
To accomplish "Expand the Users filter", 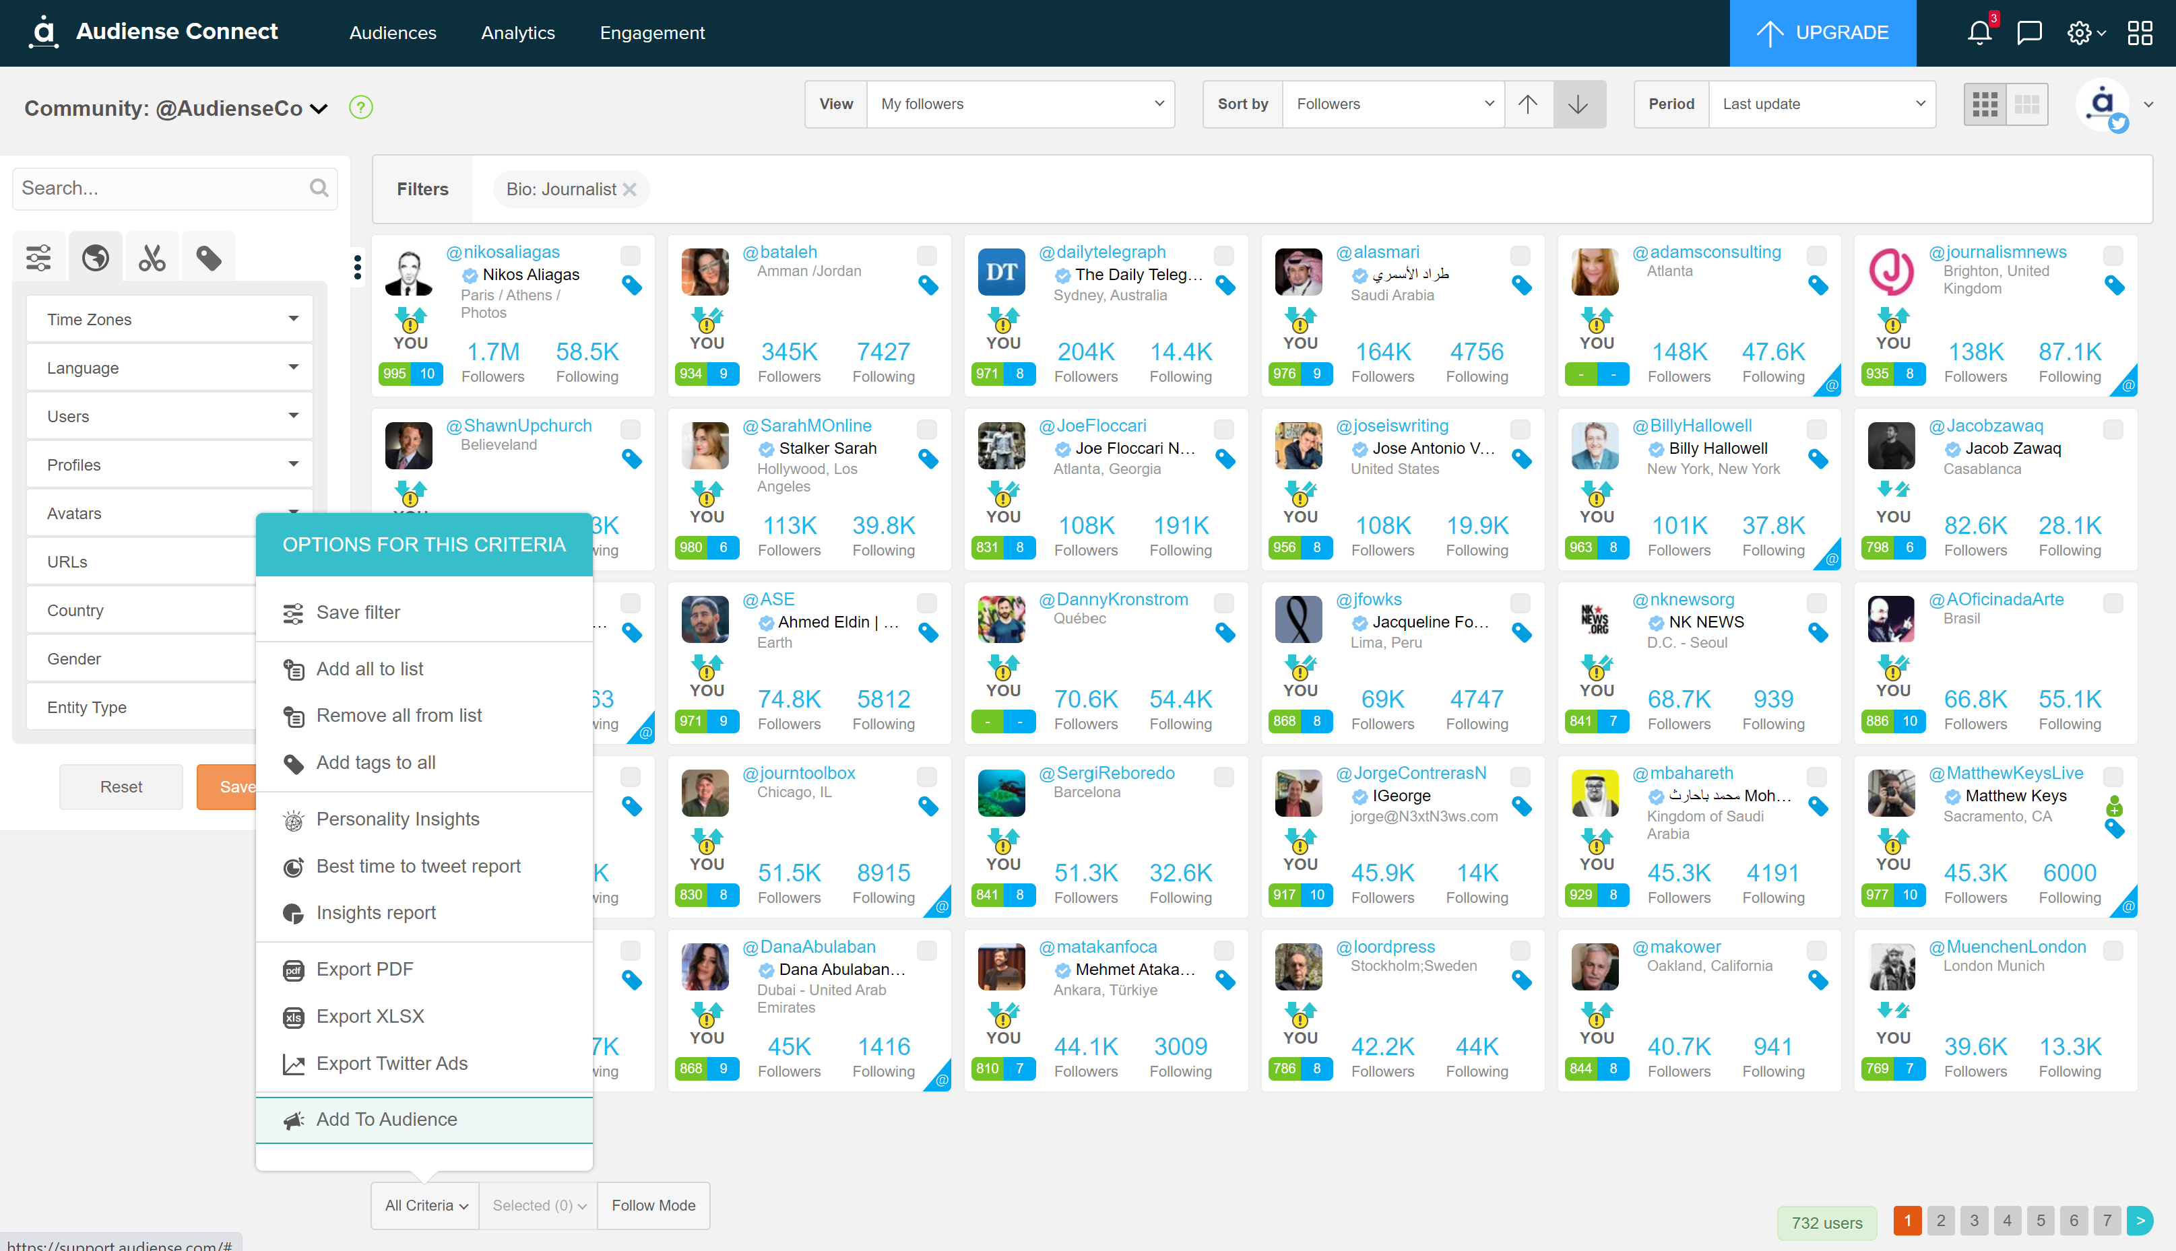I will pyautogui.click(x=170, y=417).
